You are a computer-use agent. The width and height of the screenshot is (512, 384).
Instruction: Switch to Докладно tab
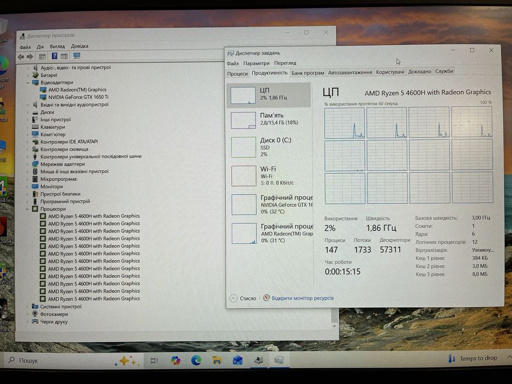coord(420,71)
